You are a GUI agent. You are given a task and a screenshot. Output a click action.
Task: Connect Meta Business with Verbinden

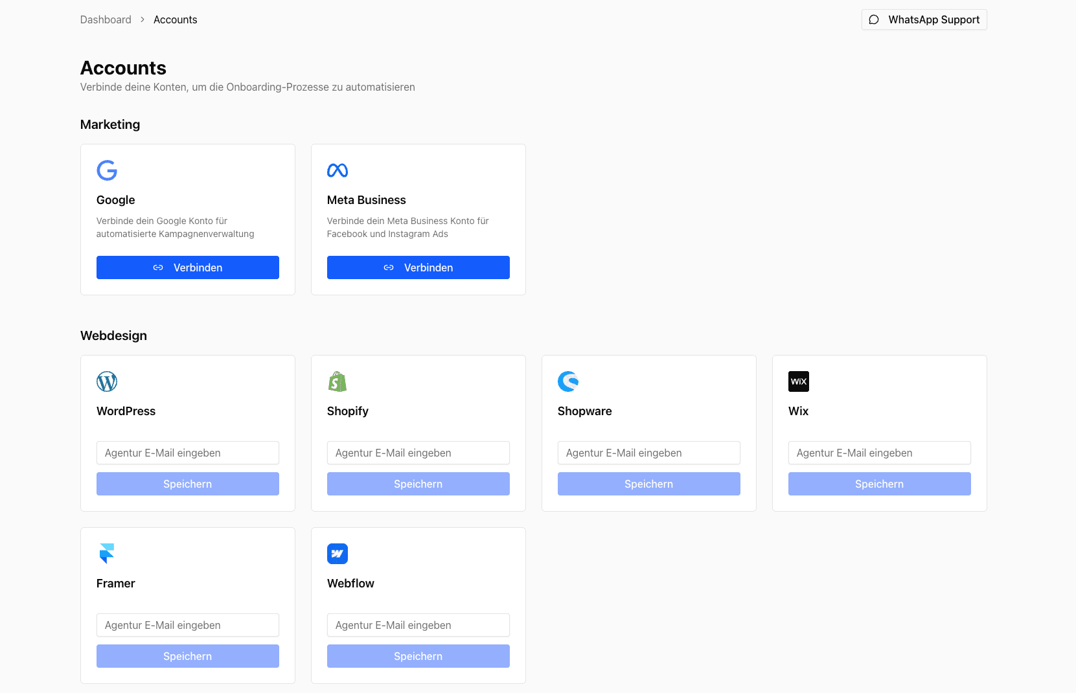[x=418, y=267]
